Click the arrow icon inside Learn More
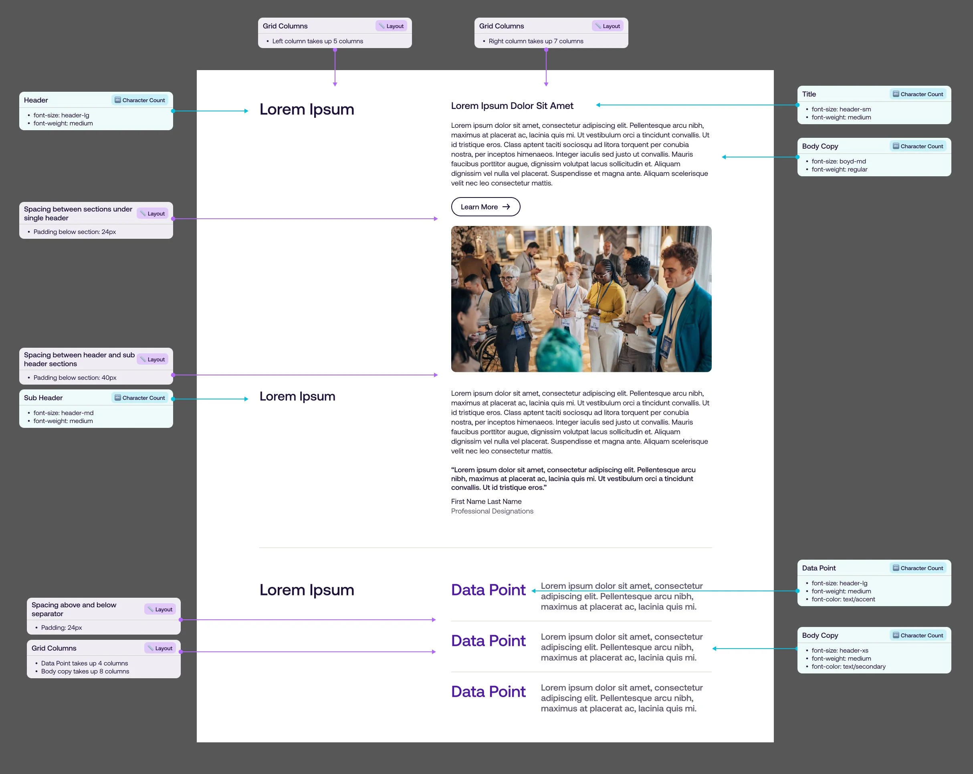The height and width of the screenshot is (774, 973). [x=507, y=207]
